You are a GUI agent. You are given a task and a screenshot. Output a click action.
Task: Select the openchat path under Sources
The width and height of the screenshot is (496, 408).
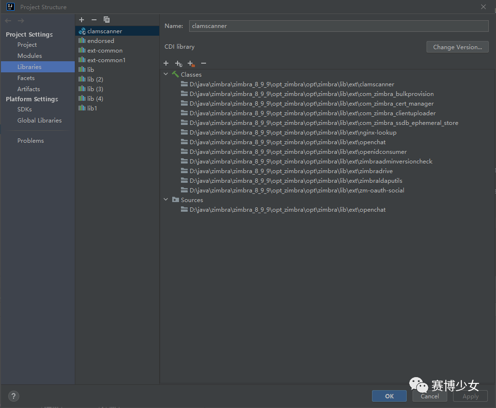(x=288, y=209)
